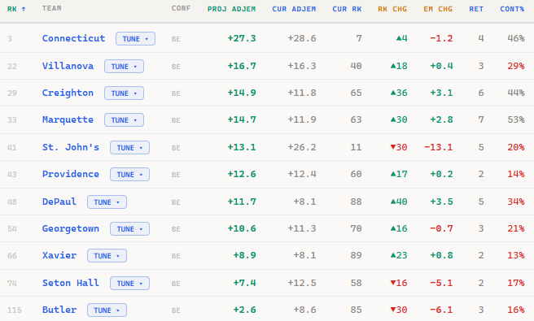Viewport: 534px width, 321px height.
Task: Expand the TUNE dropdown for Xavier
Action: pos(107,255)
